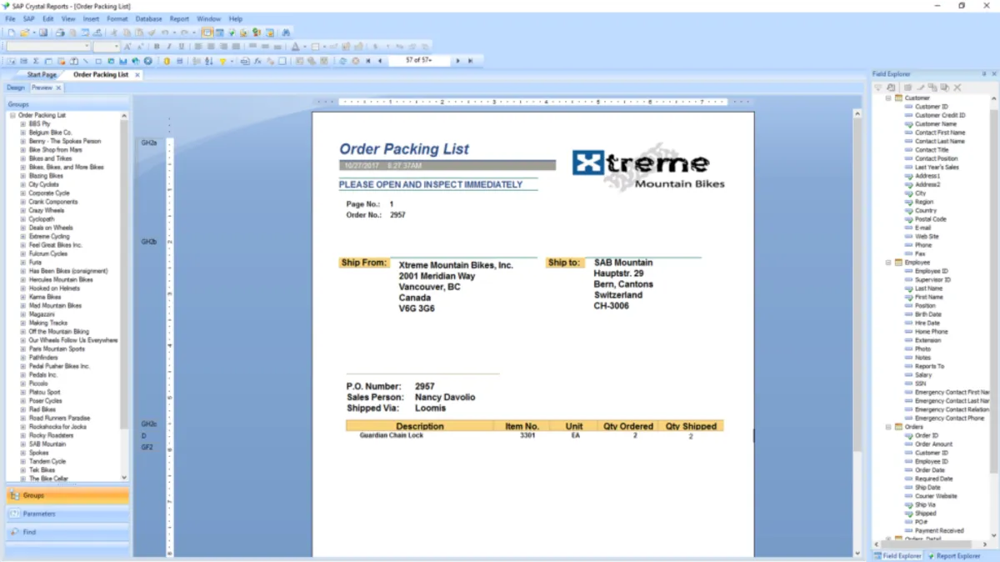
Task: Click the Cut icon in the standard toolbar
Action: click(114, 33)
